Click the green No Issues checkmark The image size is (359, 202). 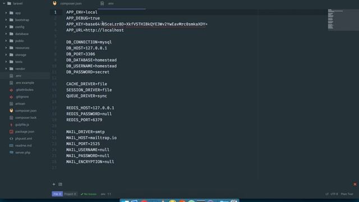(x=82, y=194)
